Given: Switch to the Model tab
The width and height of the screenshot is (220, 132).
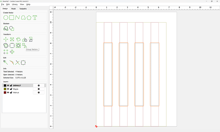Looking at the screenshot, I should point(13,9).
